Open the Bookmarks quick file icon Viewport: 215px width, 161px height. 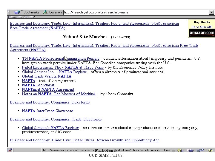coord(18,12)
